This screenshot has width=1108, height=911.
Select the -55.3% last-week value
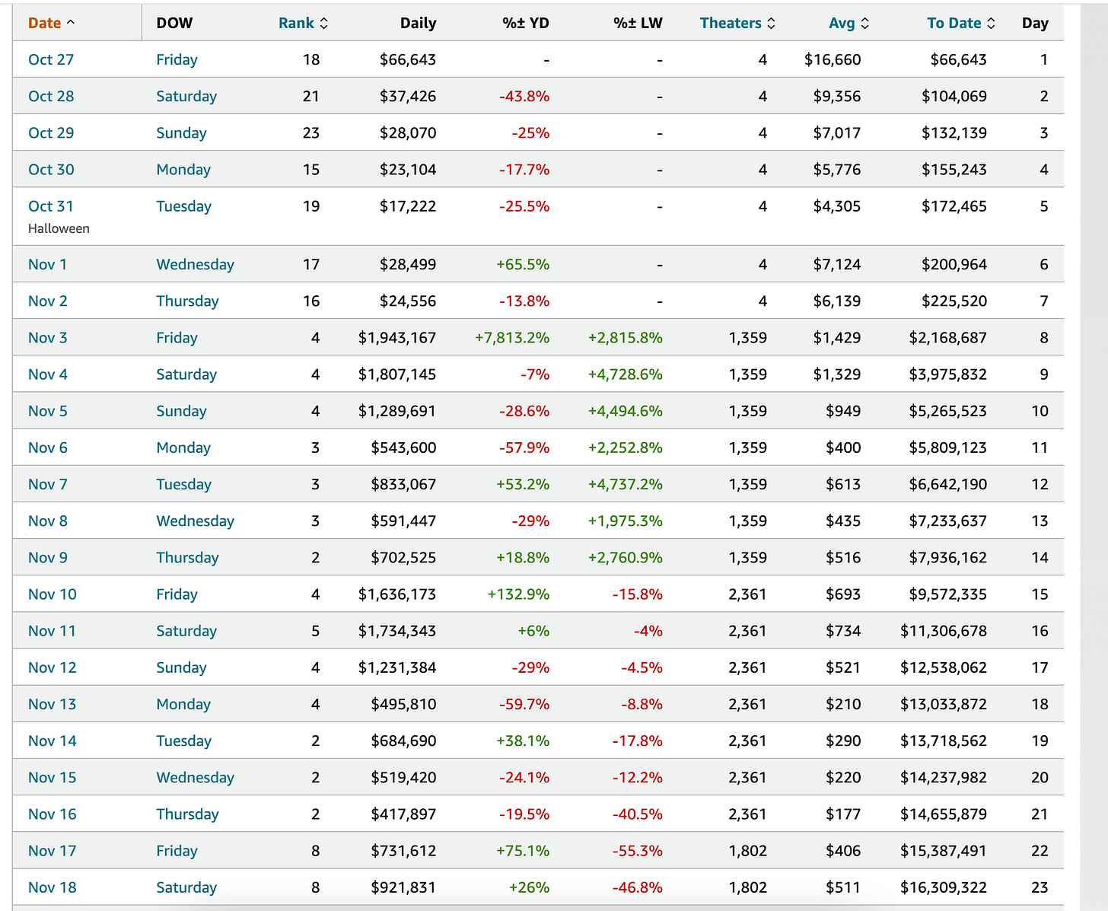point(638,851)
